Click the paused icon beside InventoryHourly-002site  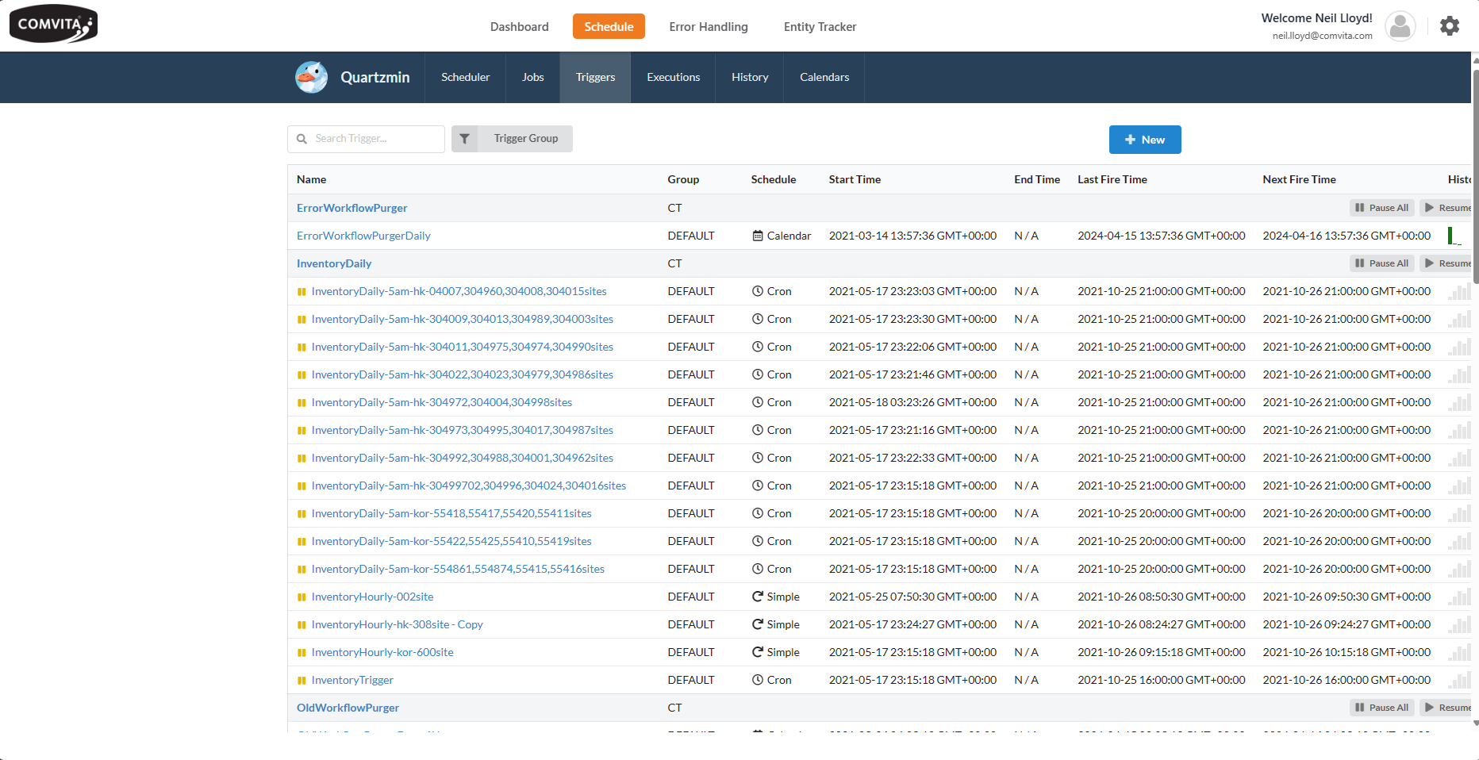click(302, 597)
